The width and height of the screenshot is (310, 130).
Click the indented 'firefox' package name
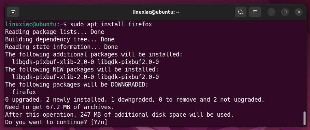tap(24, 92)
